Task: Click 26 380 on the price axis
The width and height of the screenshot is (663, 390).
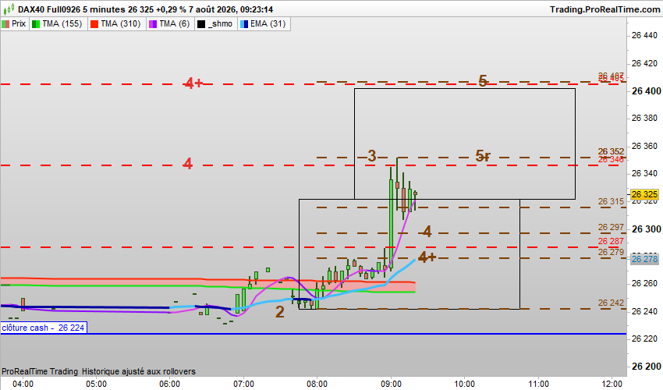Action: (644, 118)
